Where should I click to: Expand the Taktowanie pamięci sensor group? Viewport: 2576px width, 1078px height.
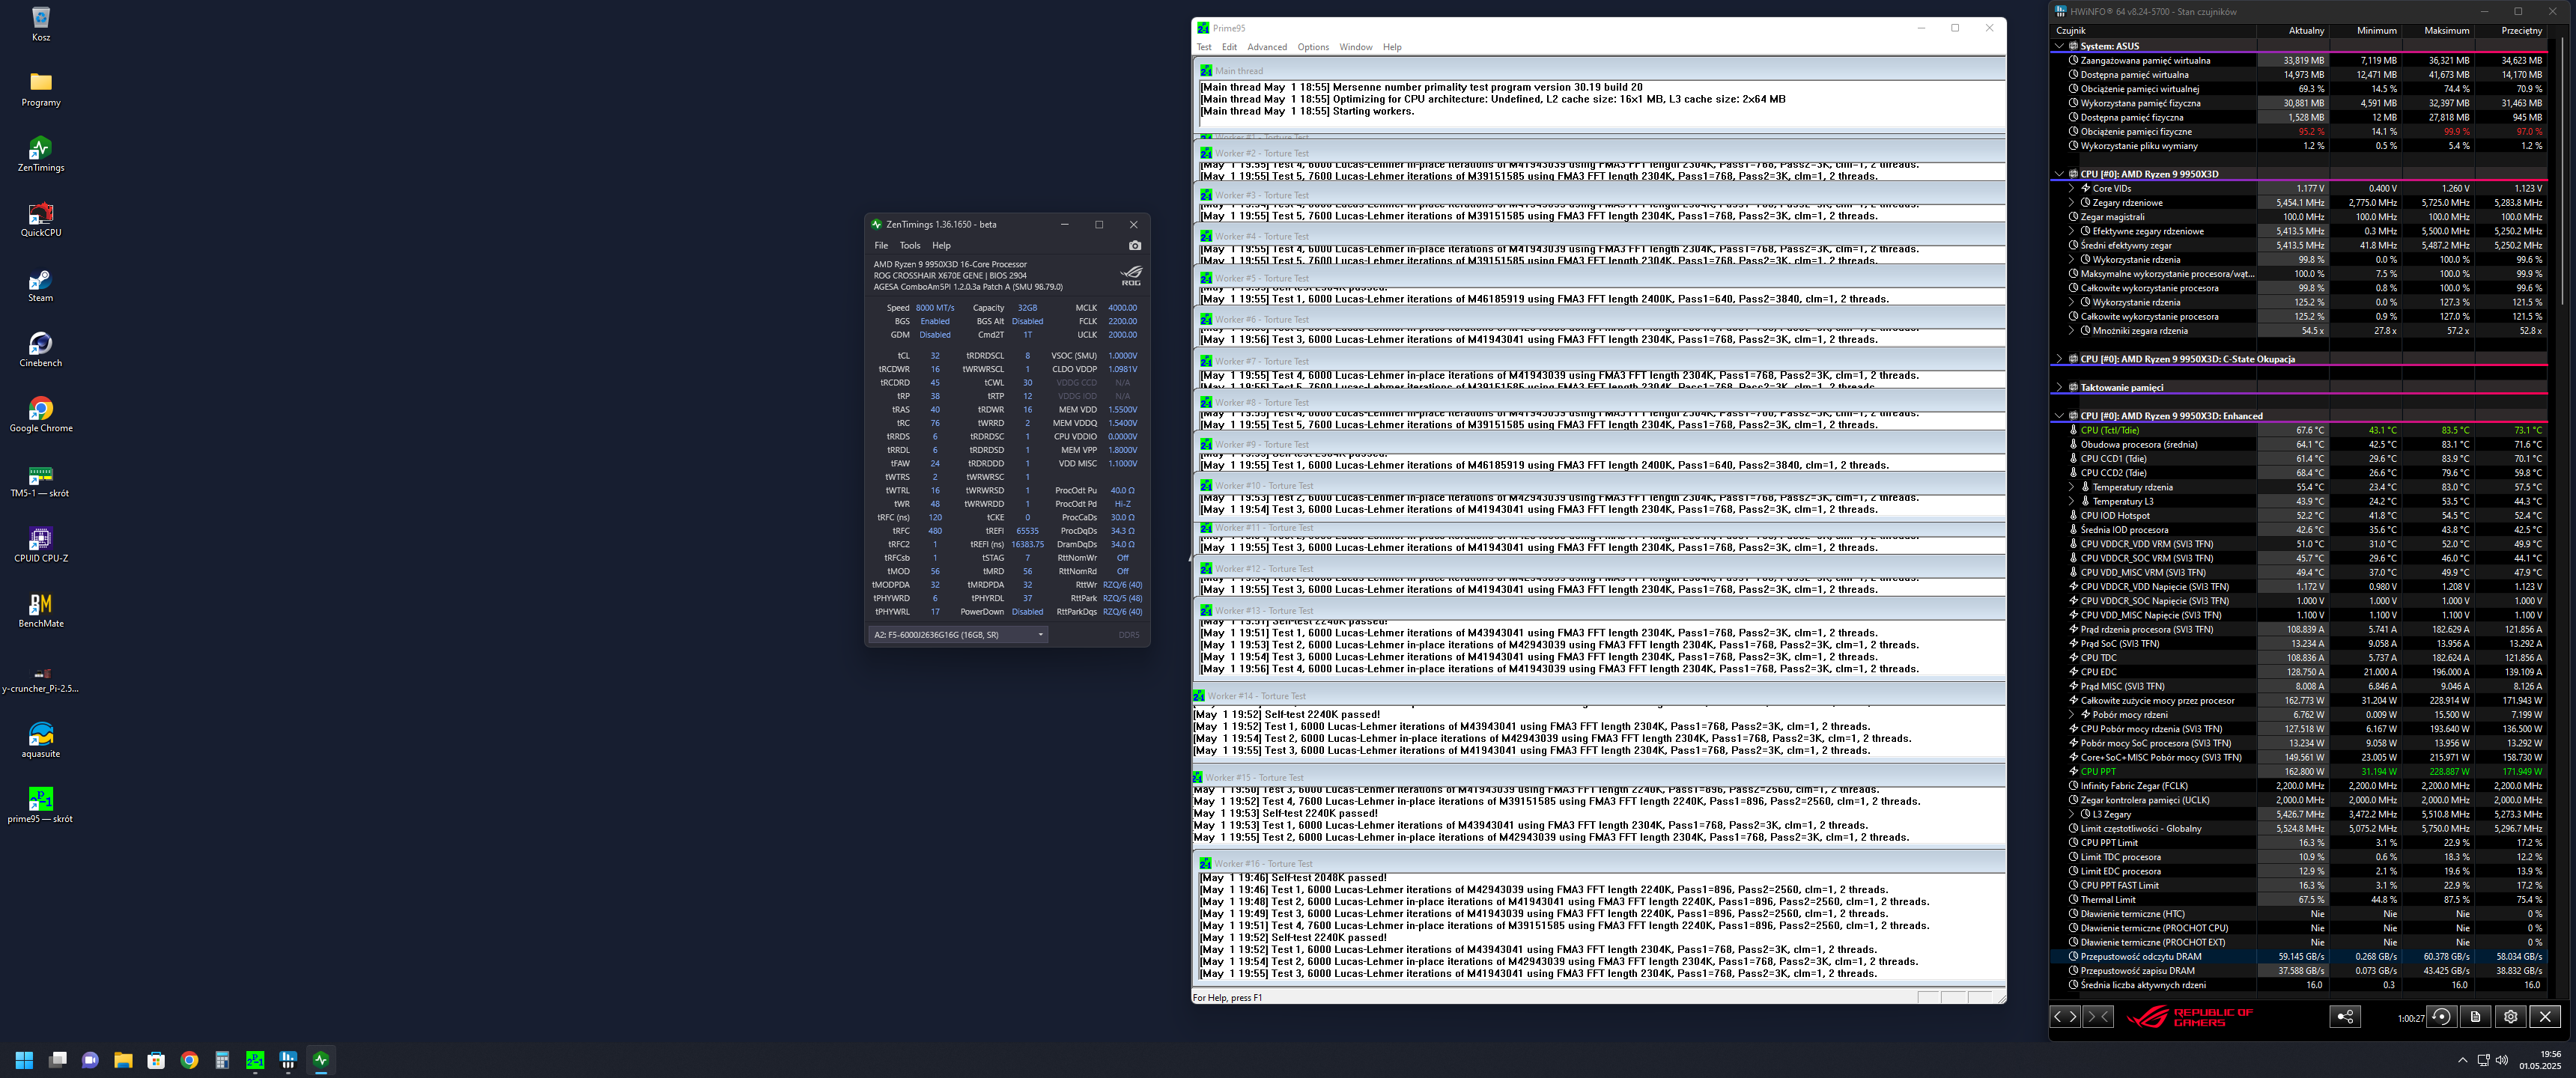tap(2059, 387)
